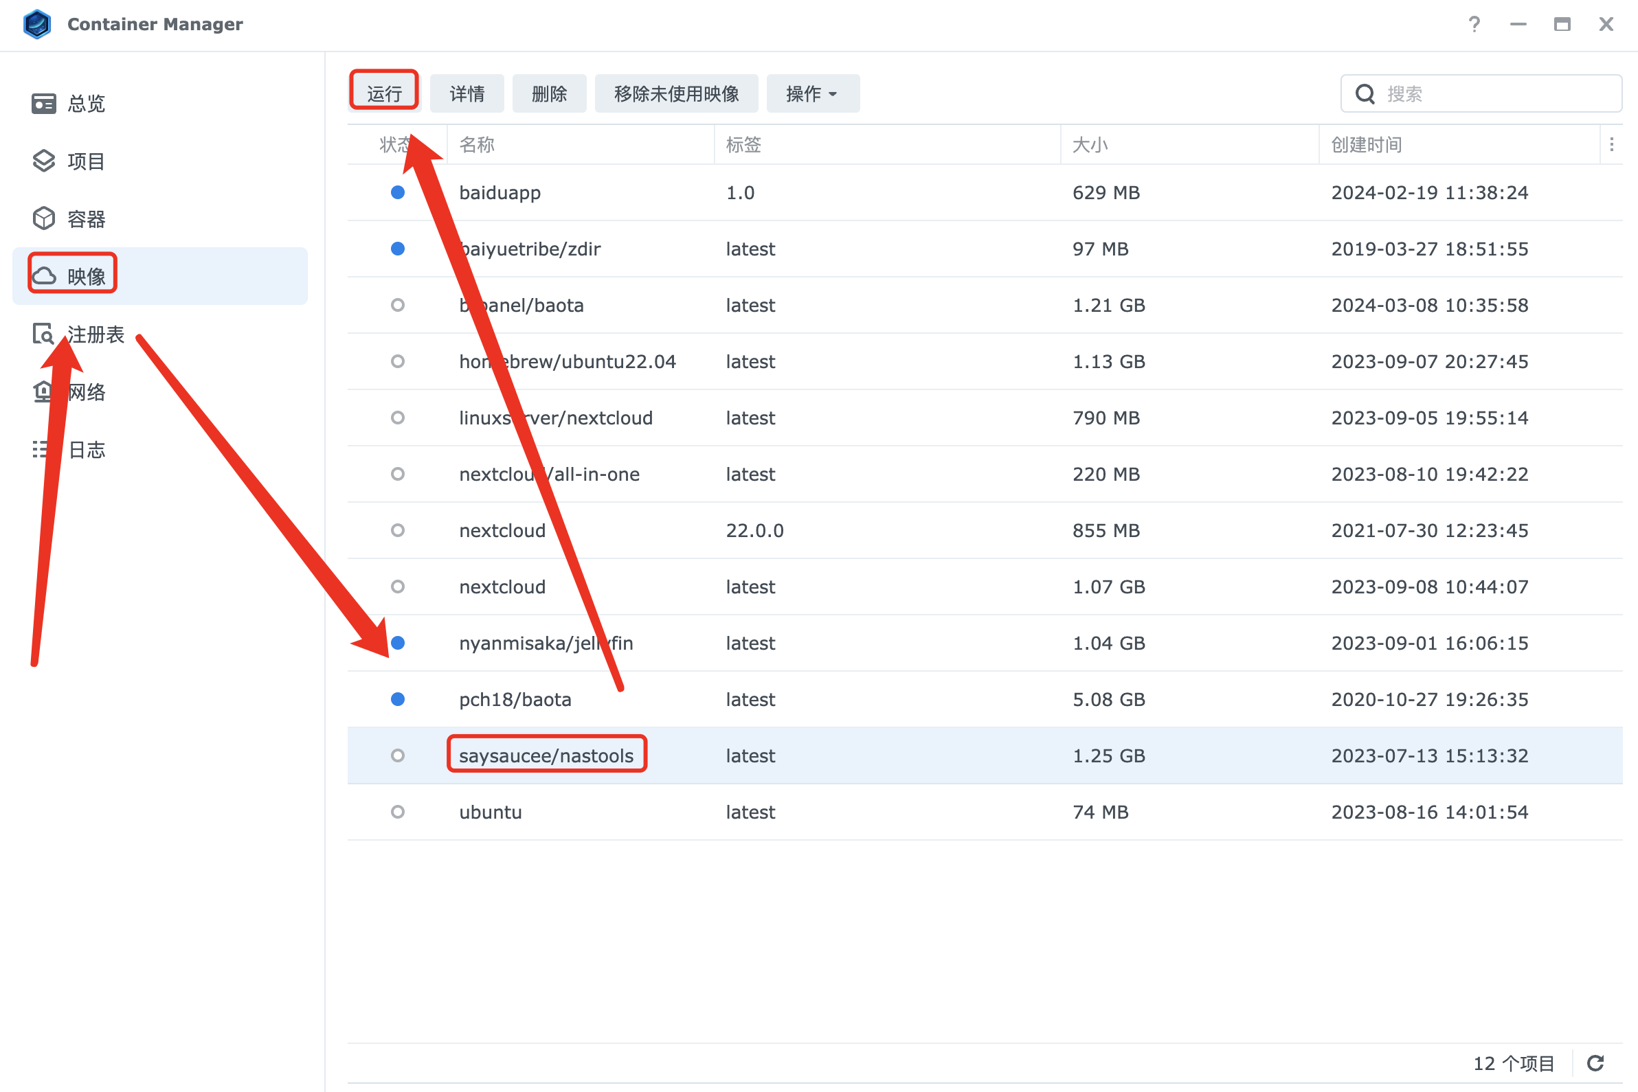The image size is (1638, 1092).
Task: Click the linuxserver/nextcloud status circle
Action: coord(398,418)
